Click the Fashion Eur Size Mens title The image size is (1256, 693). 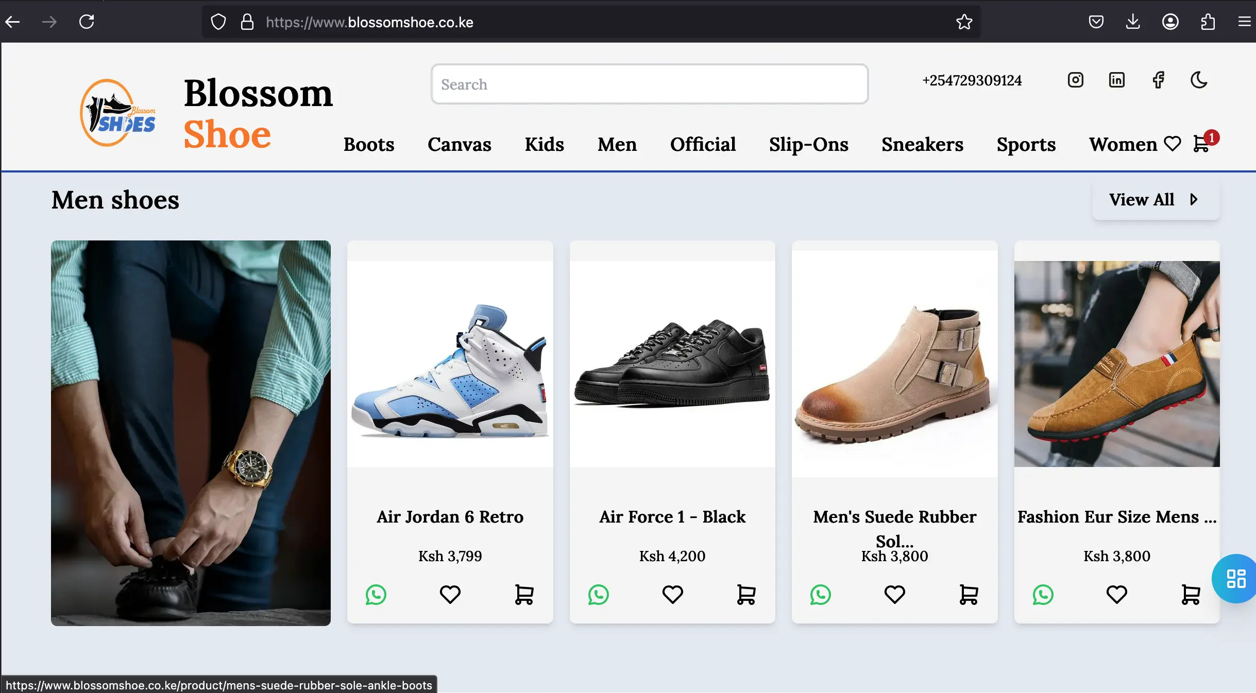point(1117,516)
